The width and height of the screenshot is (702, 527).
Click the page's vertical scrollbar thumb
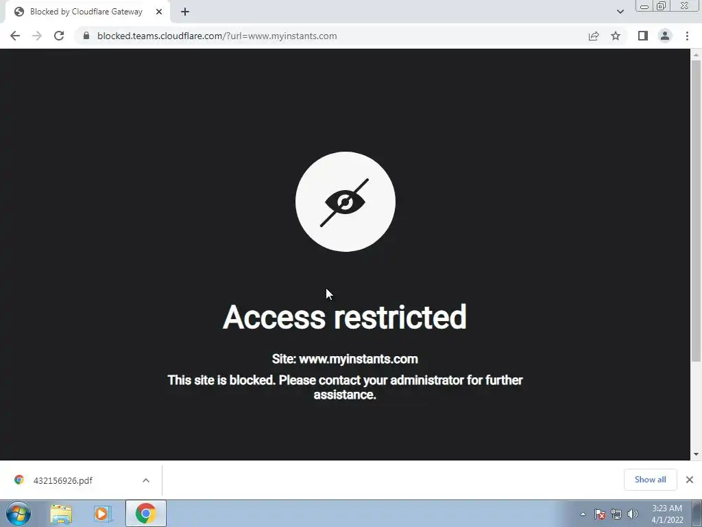696,211
